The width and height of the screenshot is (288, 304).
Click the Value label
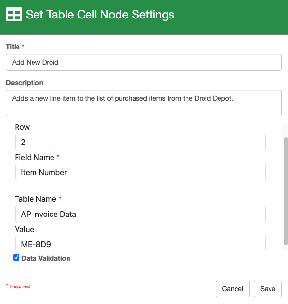click(x=24, y=230)
